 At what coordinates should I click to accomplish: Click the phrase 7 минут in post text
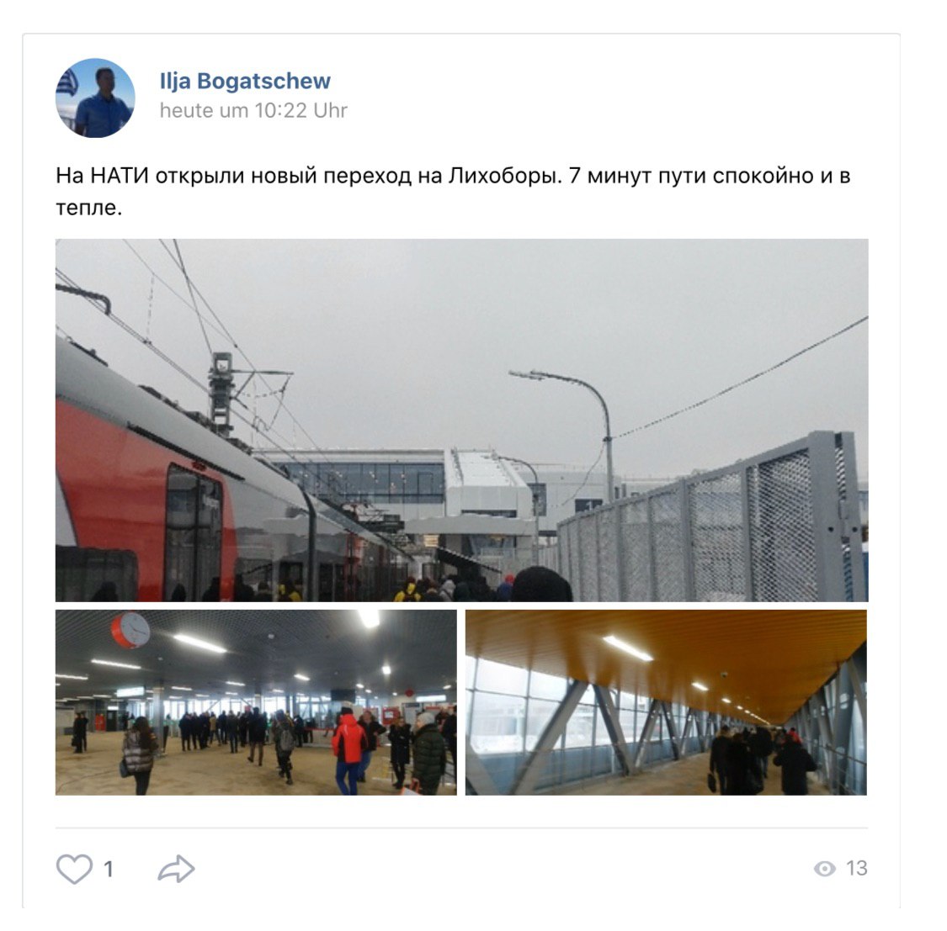coord(610,176)
